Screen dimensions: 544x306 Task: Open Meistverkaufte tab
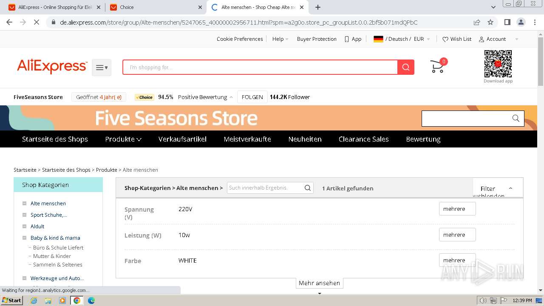click(x=247, y=139)
